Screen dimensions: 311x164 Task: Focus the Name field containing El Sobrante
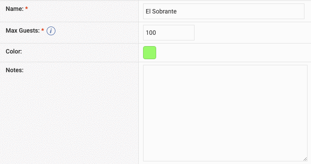click(x=223, y=11)
